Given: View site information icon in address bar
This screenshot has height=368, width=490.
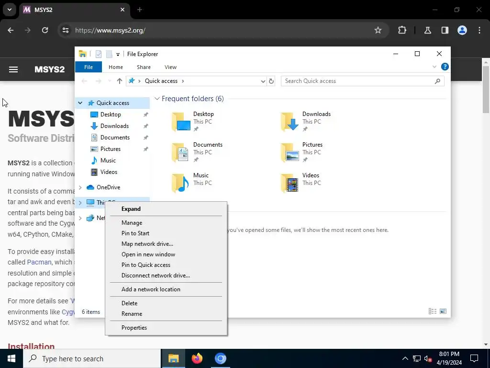Looking at the screenshot, I should (x=65, y=30).
